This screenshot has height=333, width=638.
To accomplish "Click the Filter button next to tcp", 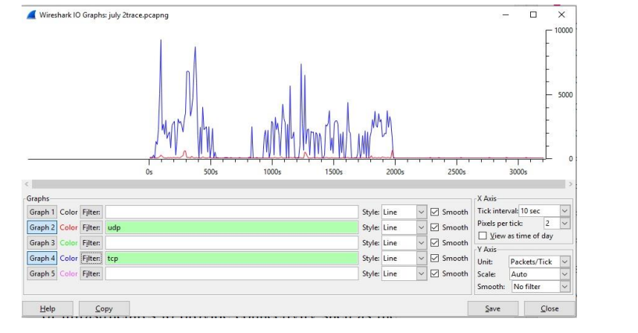I will point(91,258).
